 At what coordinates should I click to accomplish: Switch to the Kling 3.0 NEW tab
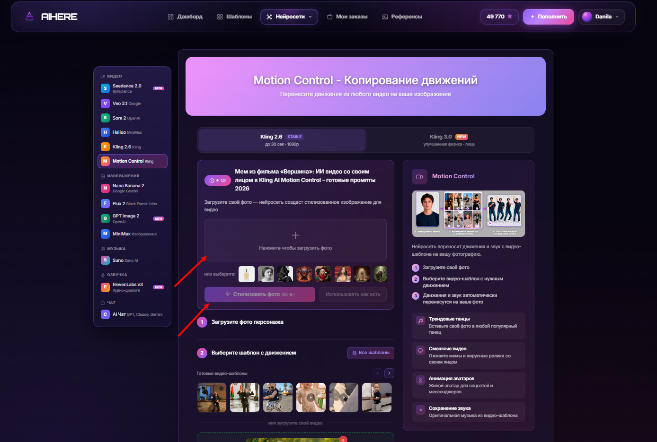click(449, 140)
